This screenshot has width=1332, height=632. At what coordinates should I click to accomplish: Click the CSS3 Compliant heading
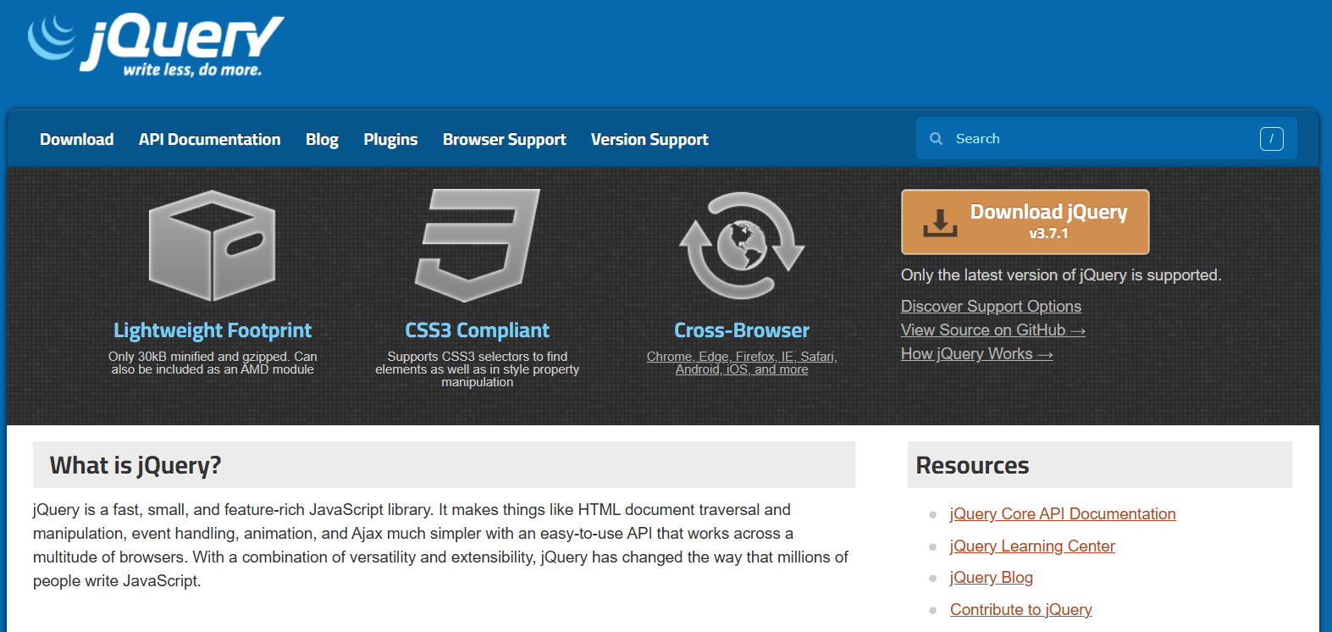click(x=478, y=330)
